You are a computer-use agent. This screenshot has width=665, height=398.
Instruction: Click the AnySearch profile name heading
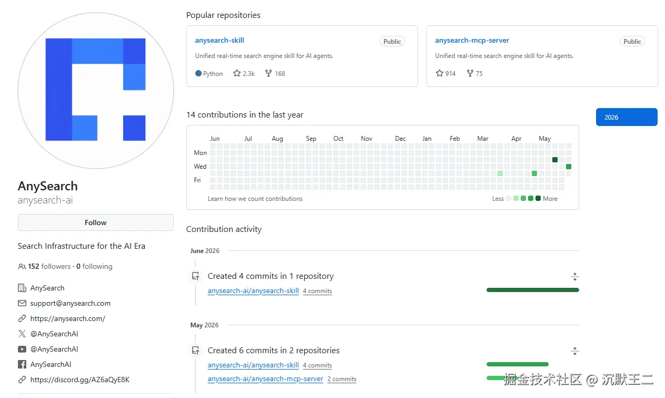(x=48, y=186)
